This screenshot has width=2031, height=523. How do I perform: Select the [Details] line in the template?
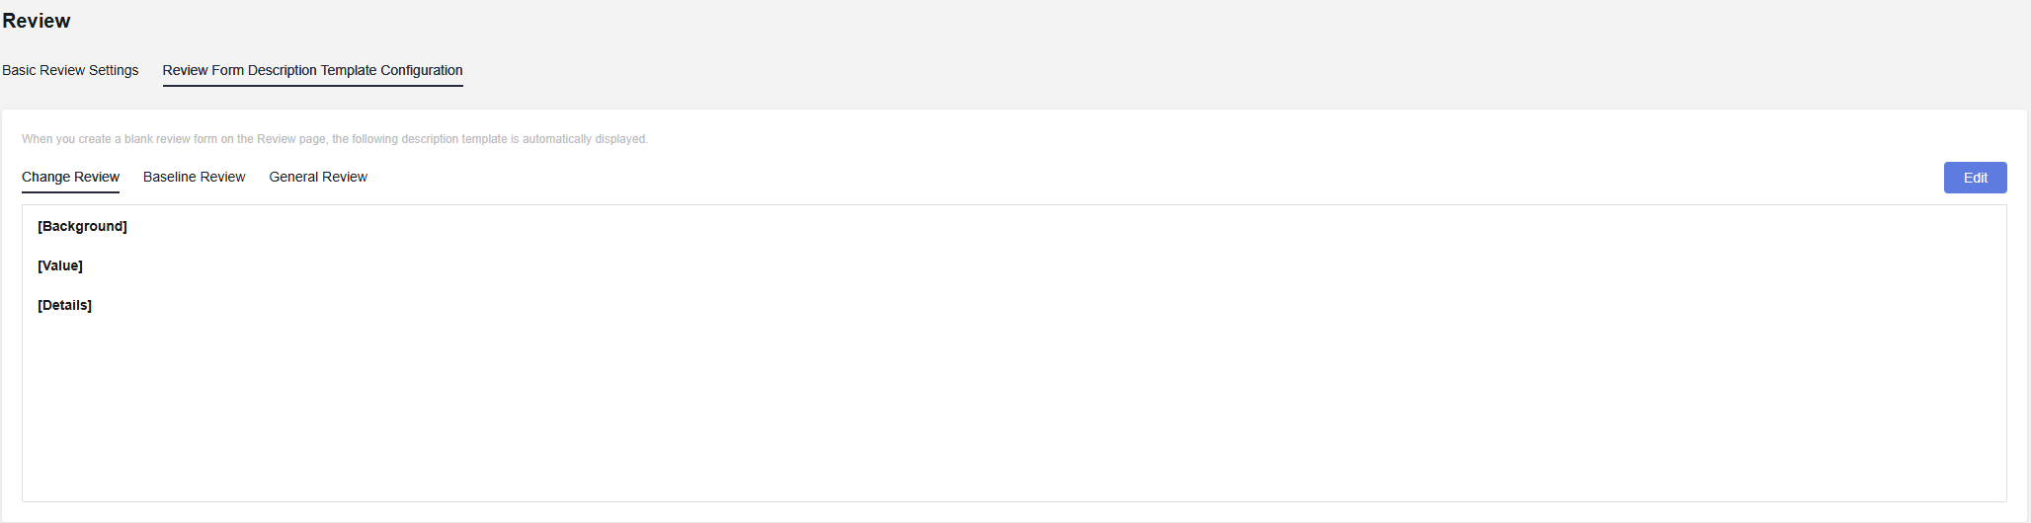[x=64, y=305]
